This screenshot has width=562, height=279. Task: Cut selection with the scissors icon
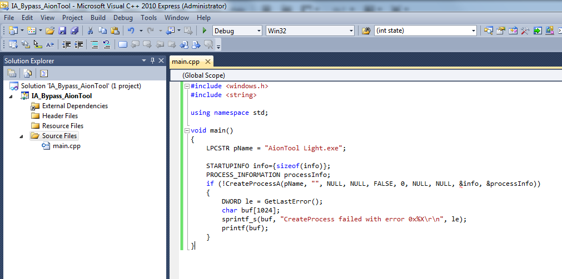pos(90,31)
